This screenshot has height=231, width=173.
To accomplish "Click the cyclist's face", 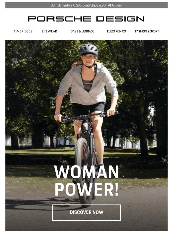I will click(x=88, y=60).
